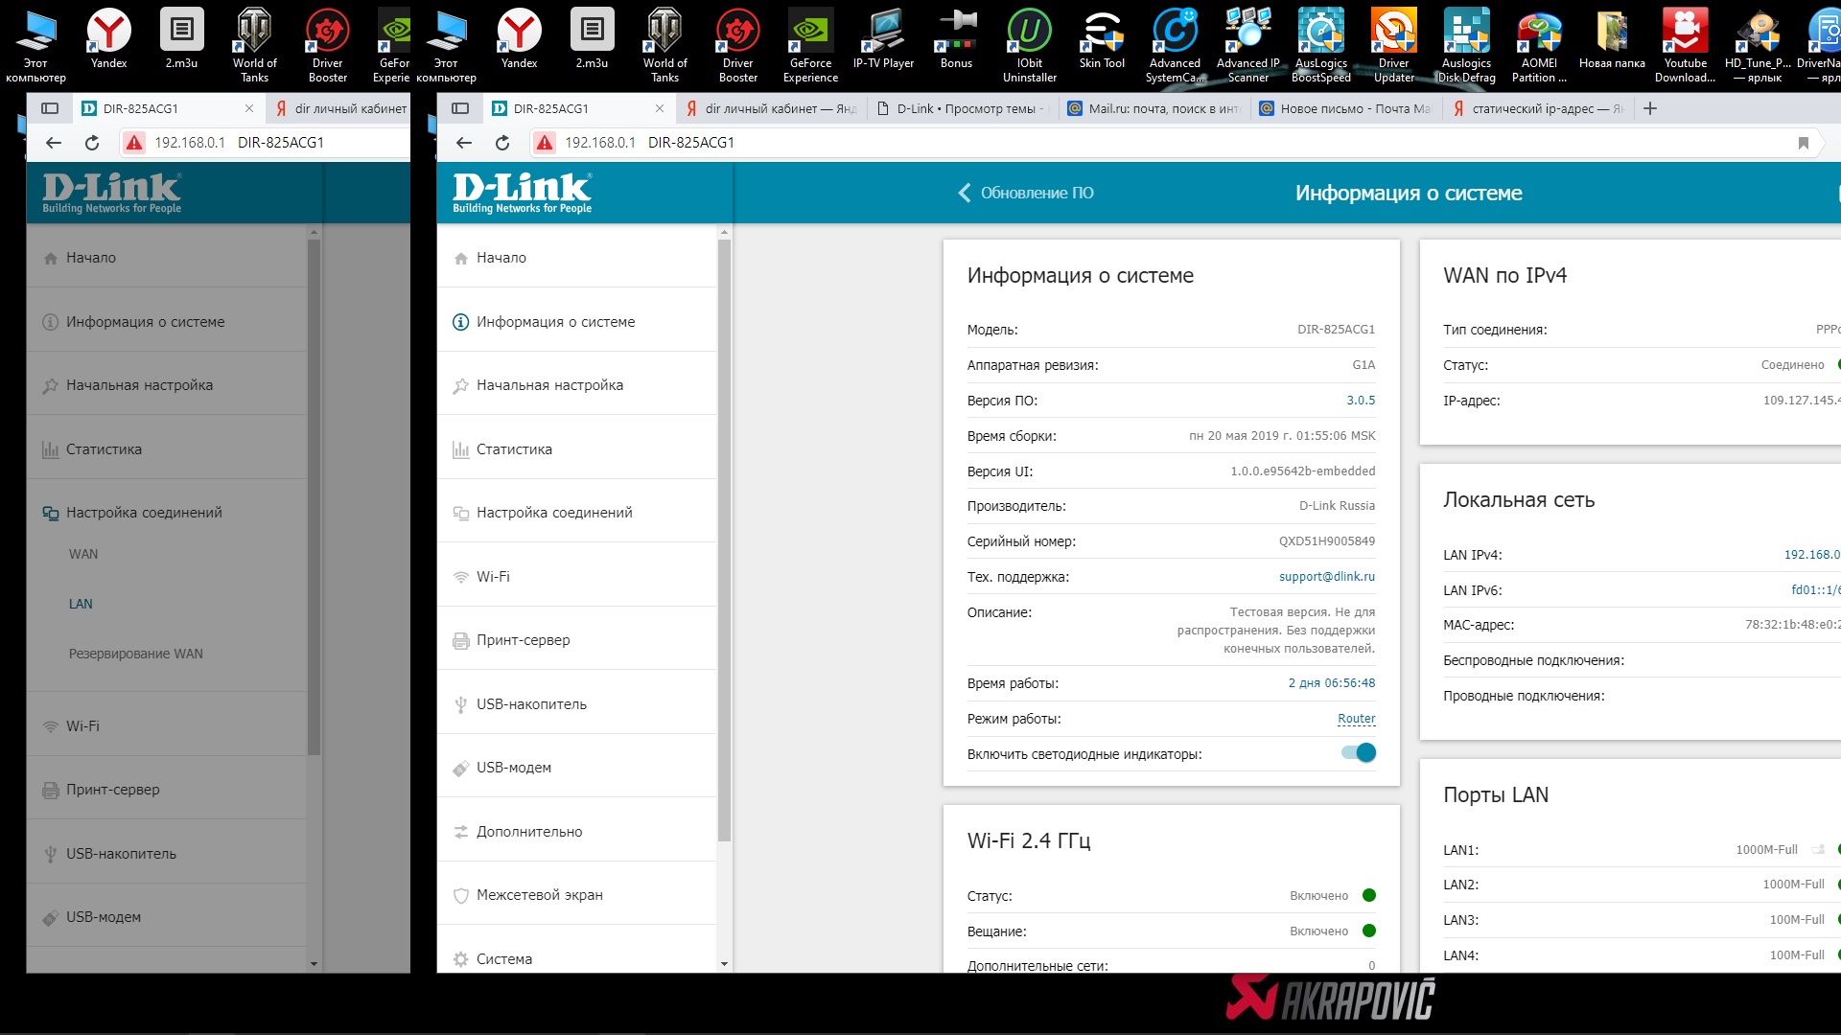Image resolution: width=1841 pixels, height=1035 pixels.
Task: Click the USB-накопитель sidebar icon
Action: pos(461,704)
